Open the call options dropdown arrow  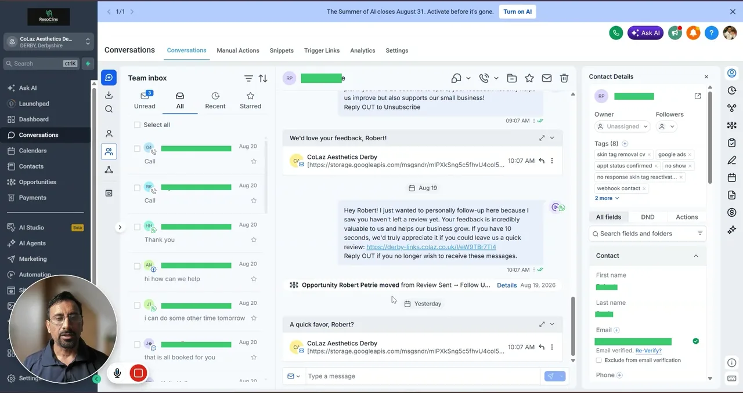[496, 78]
